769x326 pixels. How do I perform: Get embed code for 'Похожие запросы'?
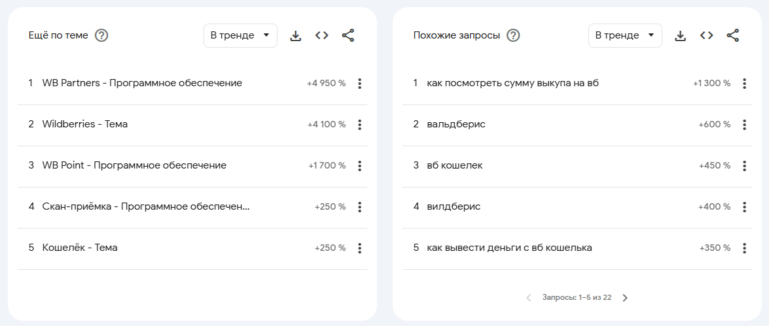(x=706, y=36)
